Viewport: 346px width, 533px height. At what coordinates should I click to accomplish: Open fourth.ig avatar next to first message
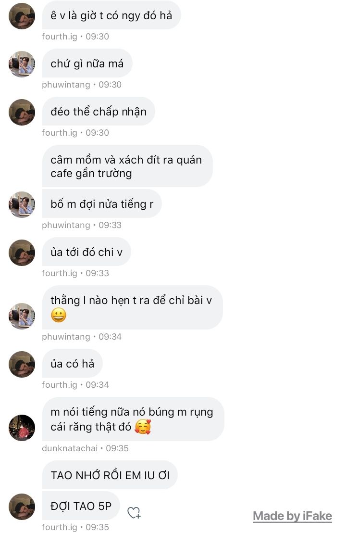pos(22,16)
